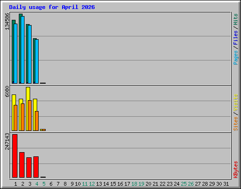This screenshot has height=189, width=241.
Task: Click day label 6 on the x-axis
Action: coord(51,184)
